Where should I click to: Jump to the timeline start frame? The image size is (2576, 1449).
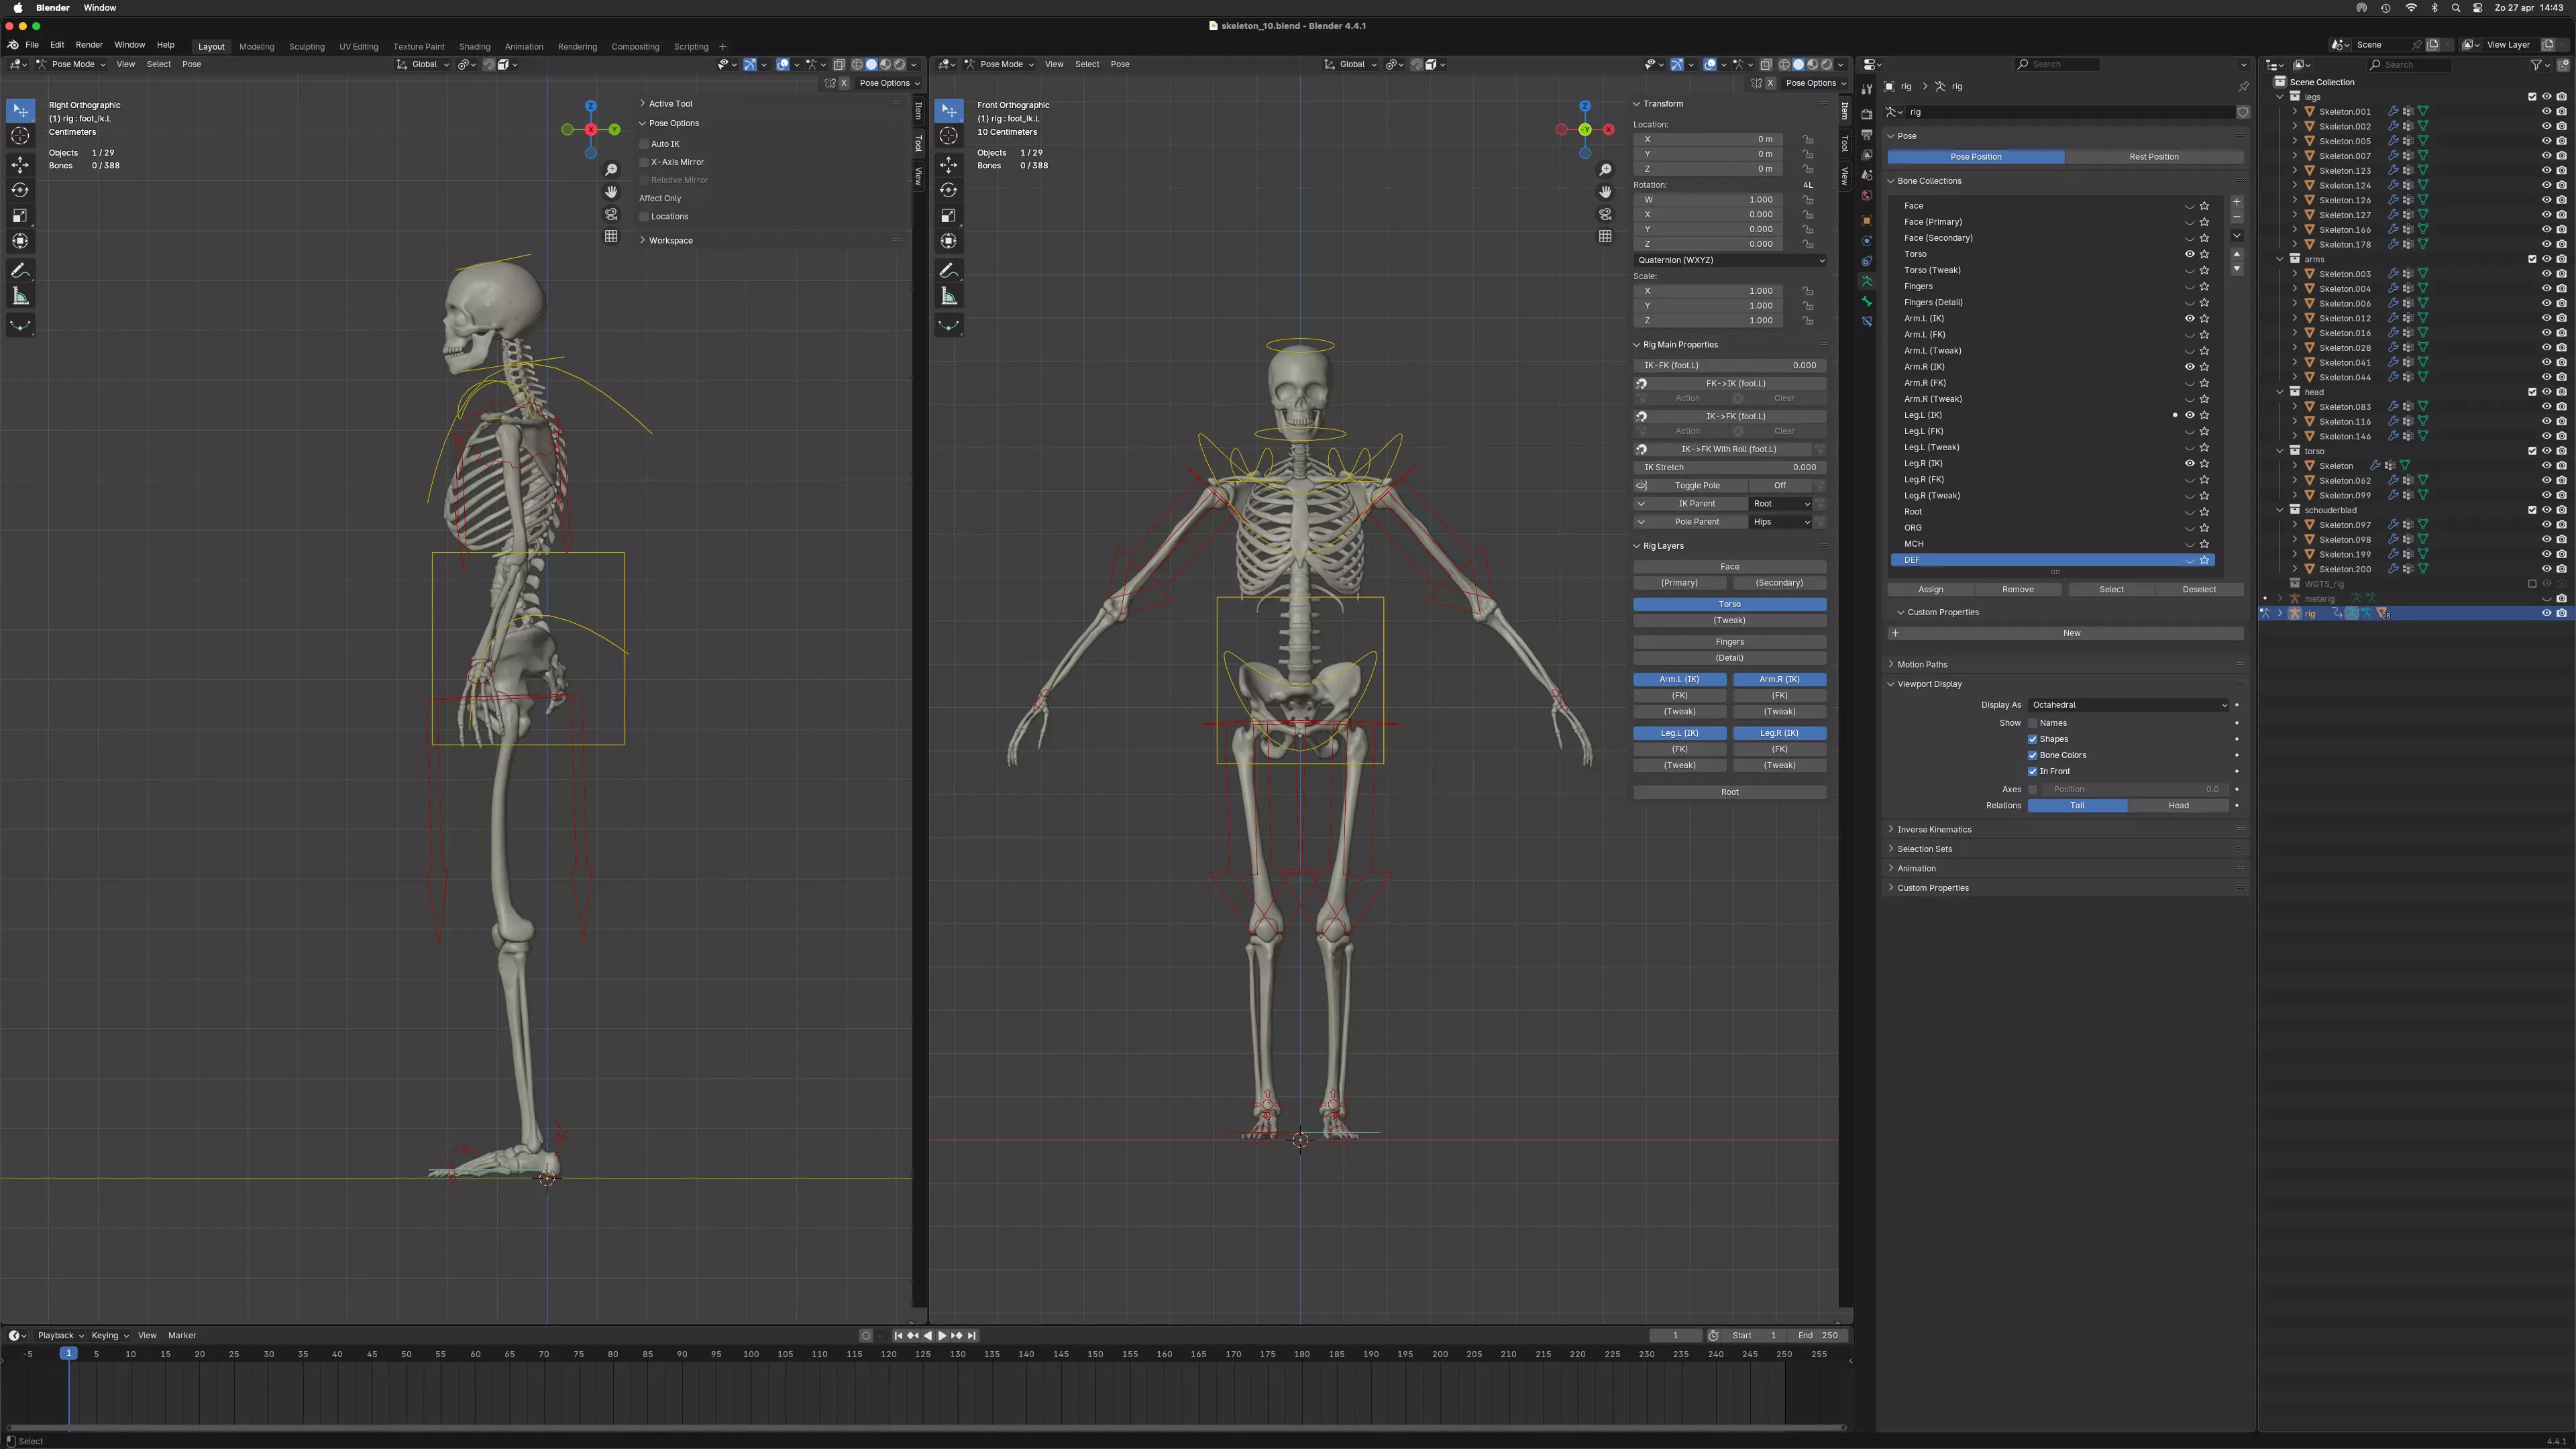tap(898, 1335)
